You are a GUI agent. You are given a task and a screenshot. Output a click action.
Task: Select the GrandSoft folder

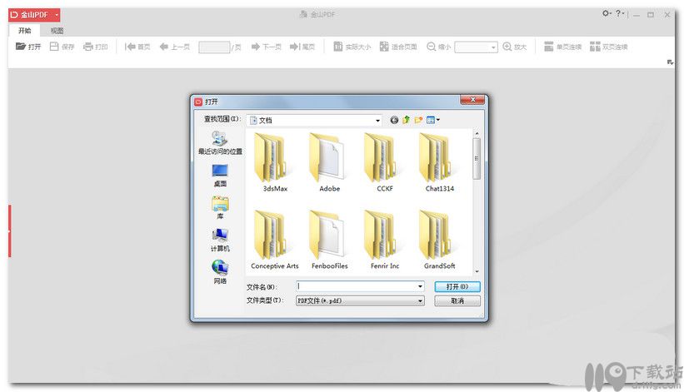pos(439,240)
